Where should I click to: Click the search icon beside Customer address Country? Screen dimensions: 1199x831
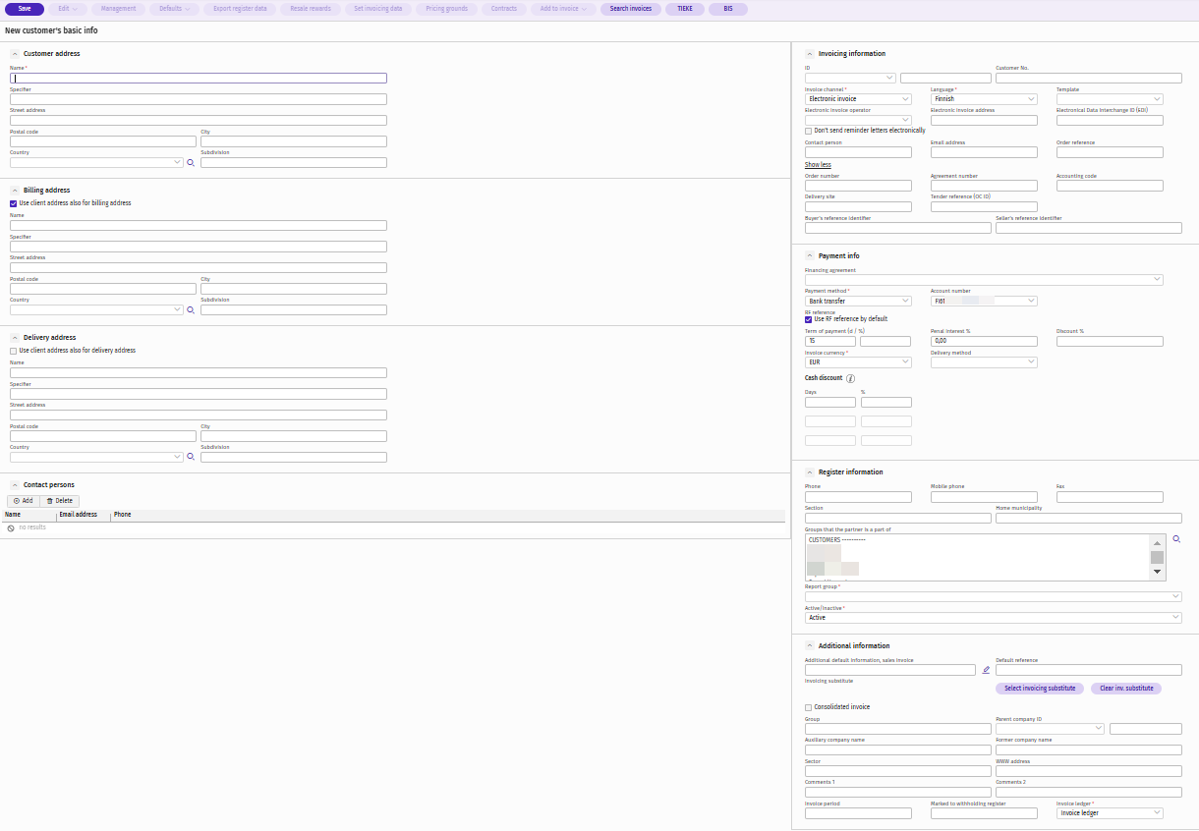(x=191, y=163)
